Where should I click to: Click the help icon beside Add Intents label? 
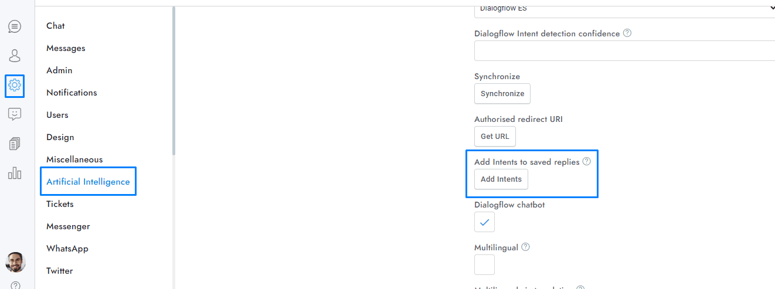(587, 161)
